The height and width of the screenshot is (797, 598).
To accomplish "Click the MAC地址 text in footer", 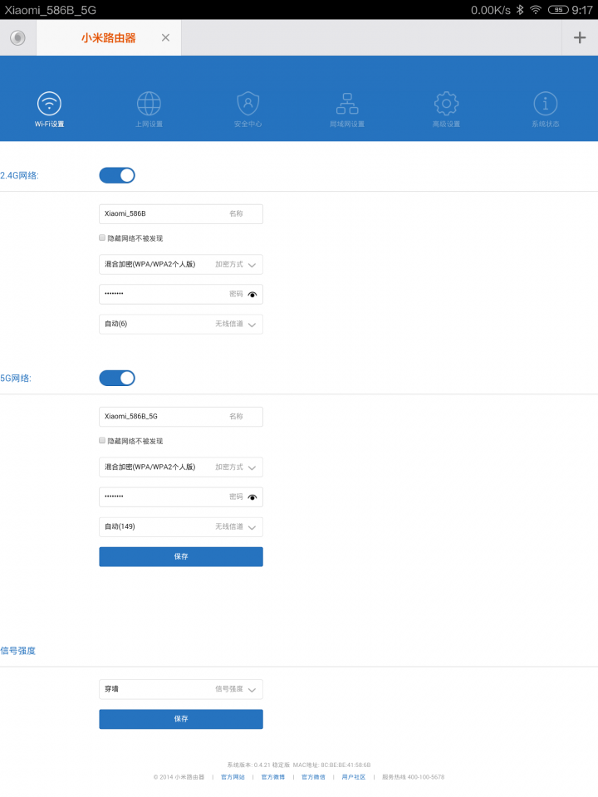I will coord(331,765).
